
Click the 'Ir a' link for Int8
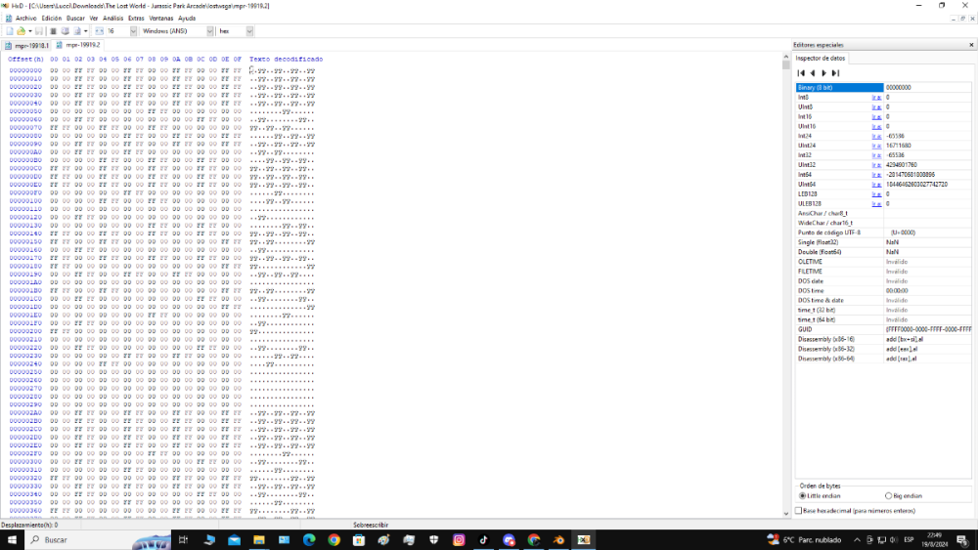(x=876, y=97)
